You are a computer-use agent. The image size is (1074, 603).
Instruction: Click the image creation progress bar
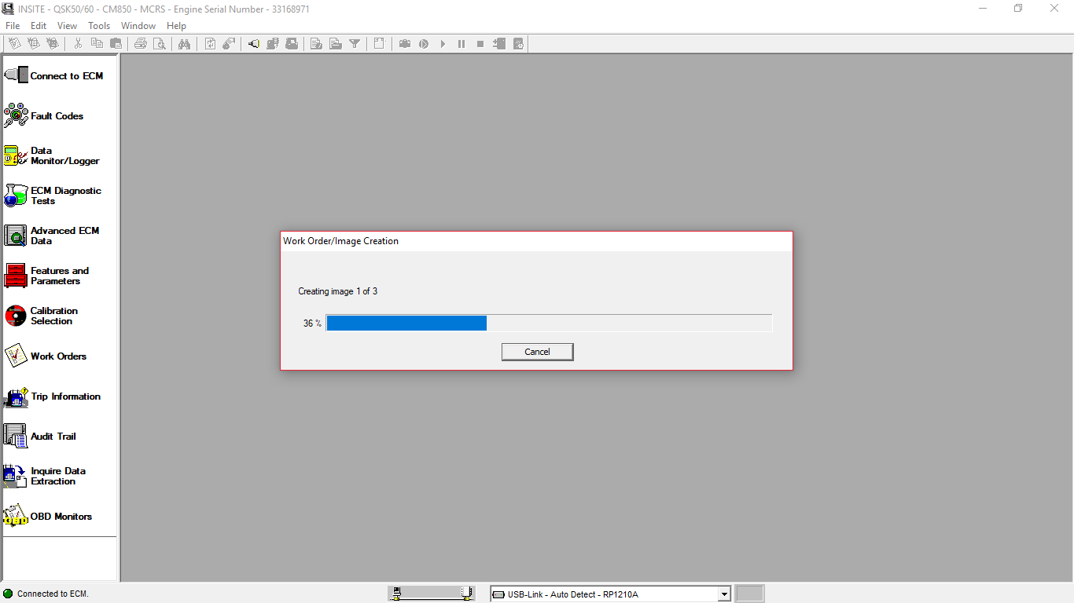pos(550,323)
